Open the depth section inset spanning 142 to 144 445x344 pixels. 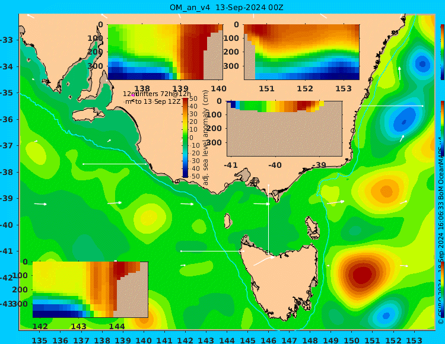90,289
